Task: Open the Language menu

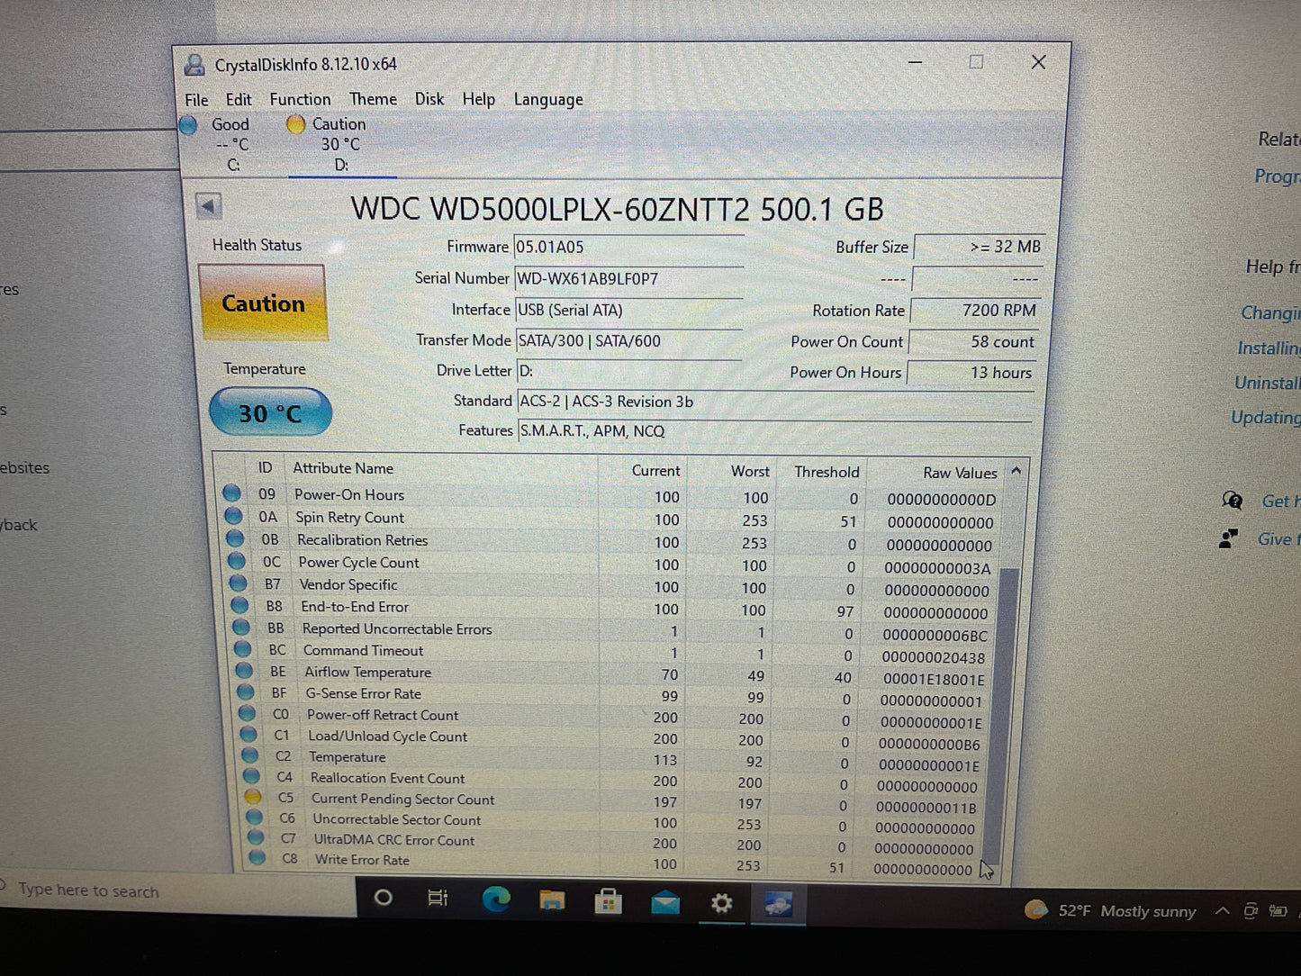Action: coord(548,100)
